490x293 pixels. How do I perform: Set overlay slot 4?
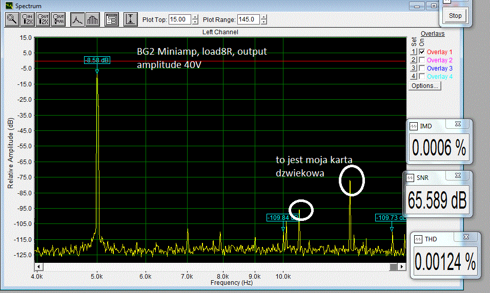click(x=414, y=76)
